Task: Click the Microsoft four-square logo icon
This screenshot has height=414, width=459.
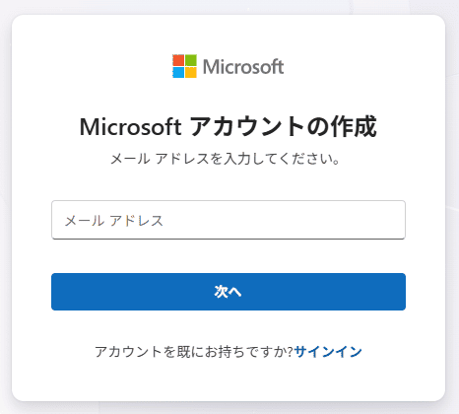Action: coord(184,66)
